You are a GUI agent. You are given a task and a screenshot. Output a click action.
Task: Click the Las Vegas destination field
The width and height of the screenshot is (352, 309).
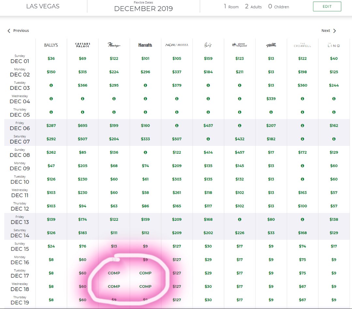[43, 6]
